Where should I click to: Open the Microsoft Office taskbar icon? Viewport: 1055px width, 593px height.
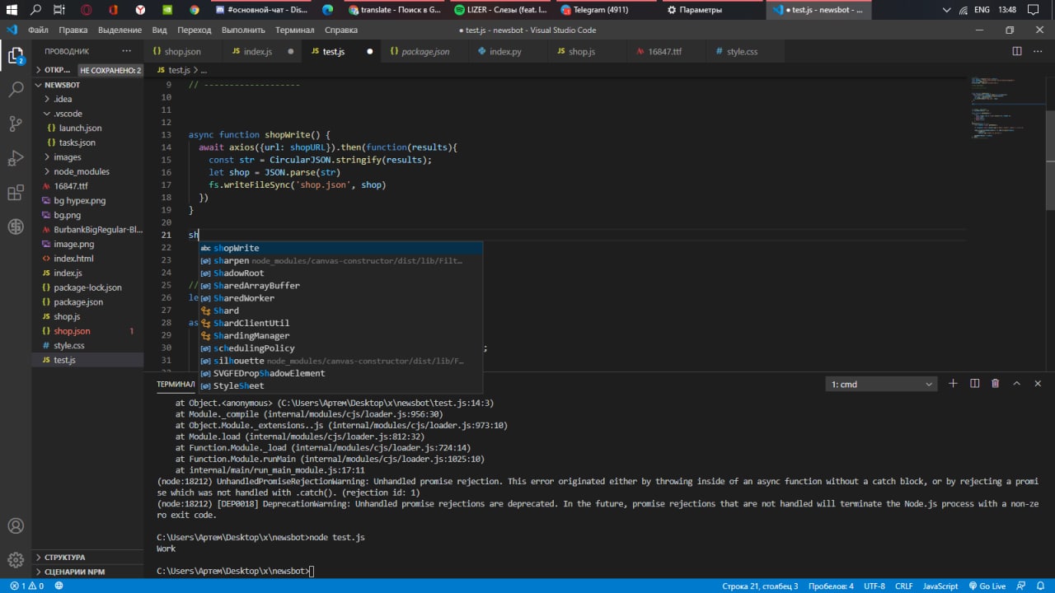coord(114,10)
